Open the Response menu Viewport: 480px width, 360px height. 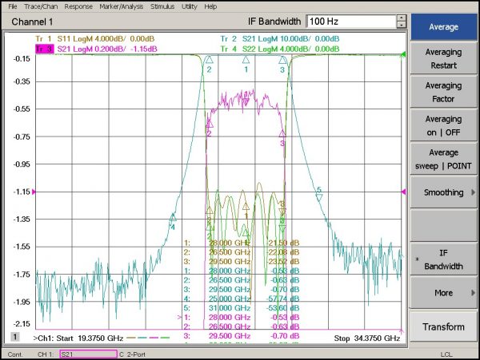78,6
